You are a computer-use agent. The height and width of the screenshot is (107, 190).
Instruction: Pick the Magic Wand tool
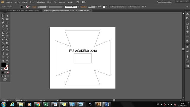pos(3,19)
